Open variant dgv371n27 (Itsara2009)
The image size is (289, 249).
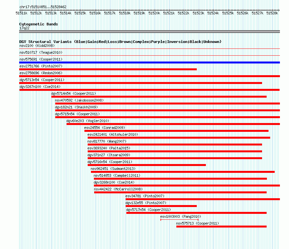[109, 155]
